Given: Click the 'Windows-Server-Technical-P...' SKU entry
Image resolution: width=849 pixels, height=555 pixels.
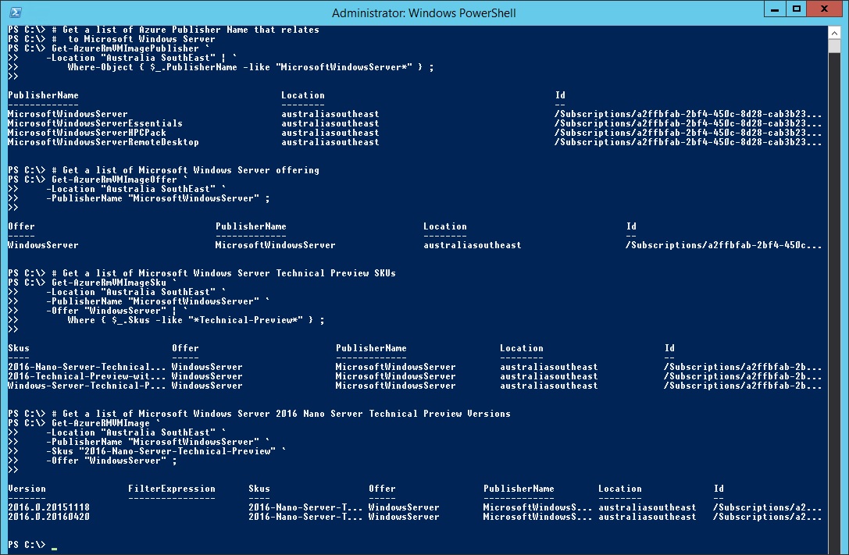Looking at the screenshot, I should 87,386.
